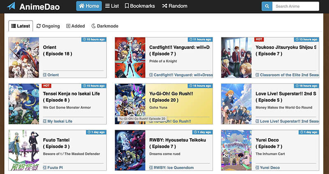Click the Orient series link
Screen dimensions: 329x174
click(53, 75)
